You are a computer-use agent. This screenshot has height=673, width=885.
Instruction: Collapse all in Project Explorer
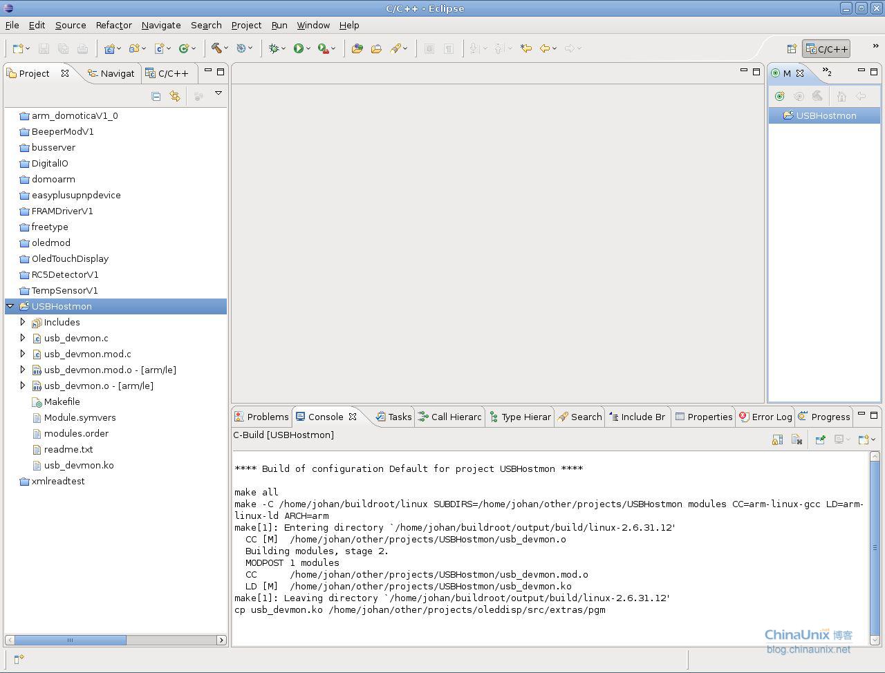pyautogui.click(x=156, y=96)
